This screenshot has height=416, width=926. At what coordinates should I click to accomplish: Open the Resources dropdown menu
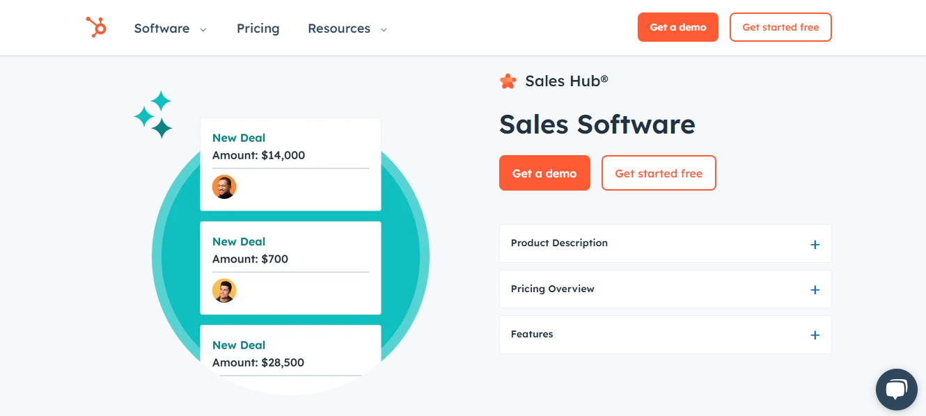347,29
